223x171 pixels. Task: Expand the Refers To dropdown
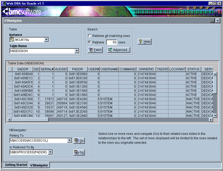pyautogui.click(x=69, y=140)
